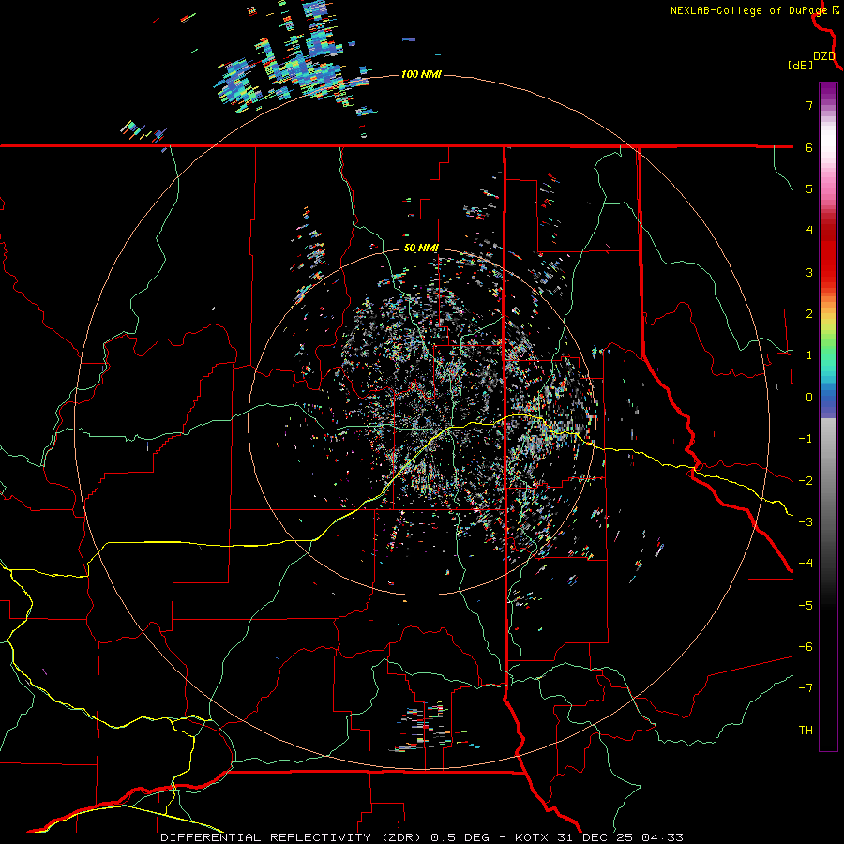The height and width of the screenshot is (844, 844).
Task: Click the 1 value on the color scale
Action: 809,355
